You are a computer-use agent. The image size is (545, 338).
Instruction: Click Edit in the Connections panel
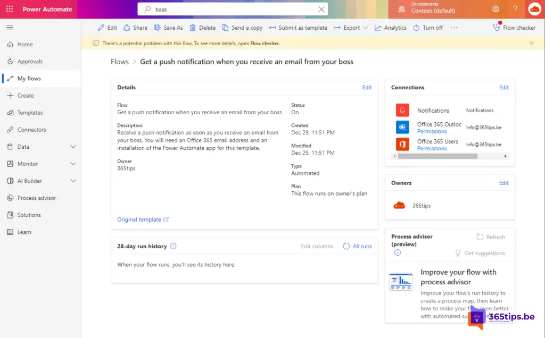coord(503,87)
